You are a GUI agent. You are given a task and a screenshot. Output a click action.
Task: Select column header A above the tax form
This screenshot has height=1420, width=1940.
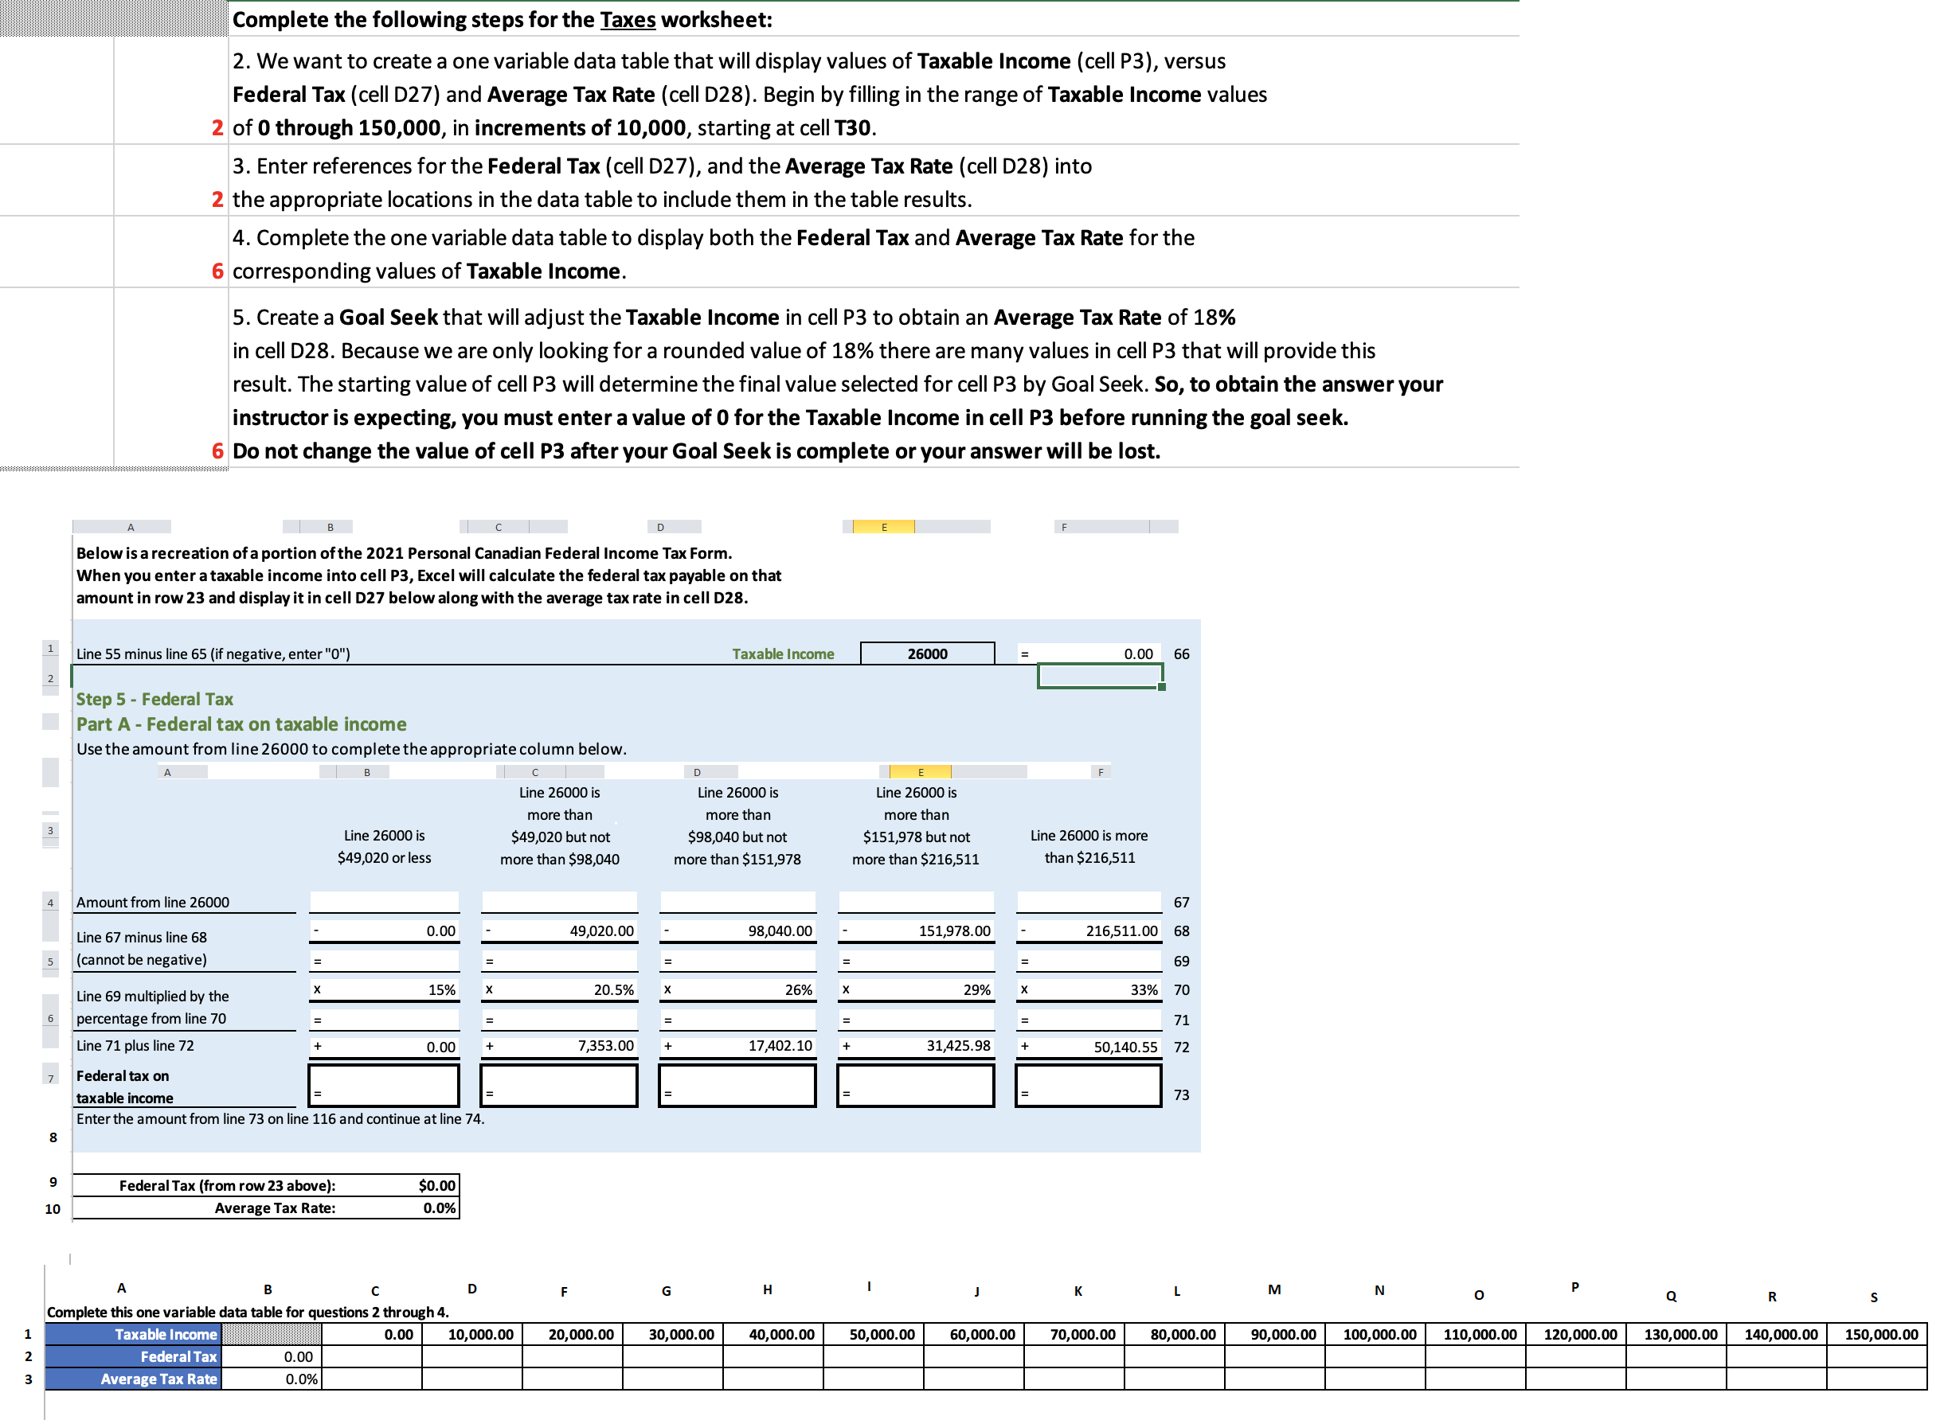point(131,526)
